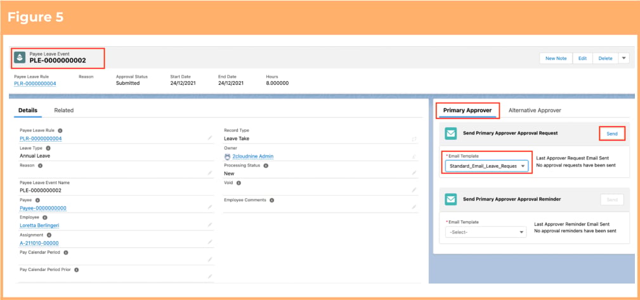Switch to the Details tab
This screenshot has width=640, height=300.
click(x=28, y=110)
